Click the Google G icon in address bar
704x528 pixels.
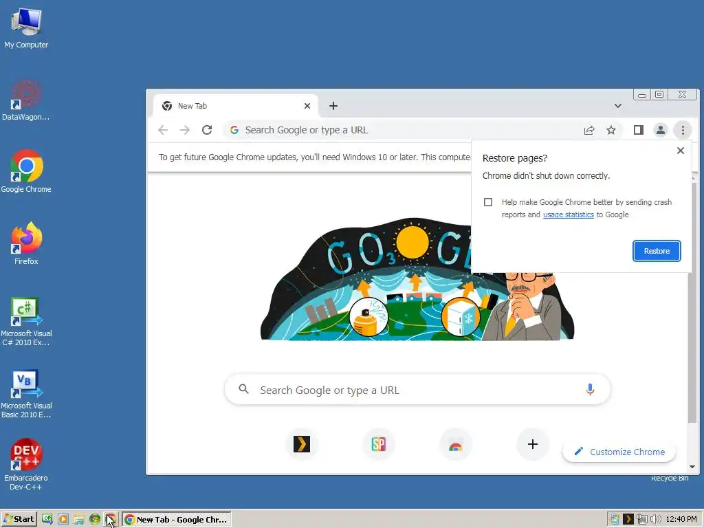234,130
